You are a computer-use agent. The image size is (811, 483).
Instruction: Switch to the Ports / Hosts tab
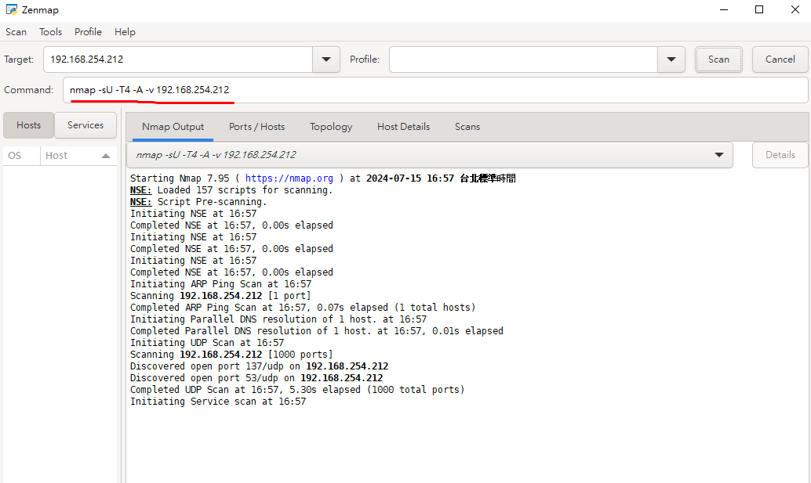coord(256,127)
